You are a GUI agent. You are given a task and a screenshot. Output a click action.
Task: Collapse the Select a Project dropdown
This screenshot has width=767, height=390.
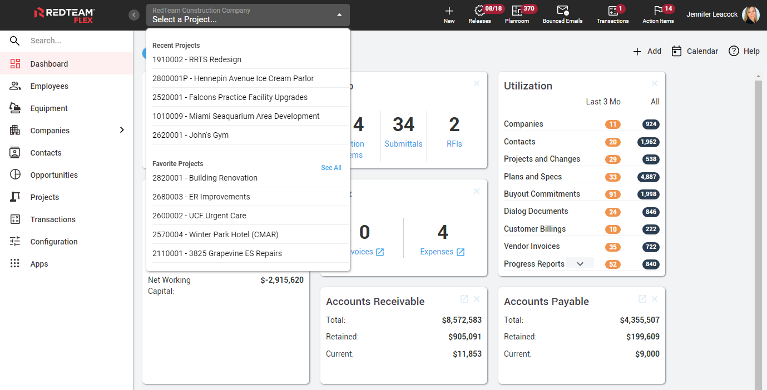[x=339, y=15]
